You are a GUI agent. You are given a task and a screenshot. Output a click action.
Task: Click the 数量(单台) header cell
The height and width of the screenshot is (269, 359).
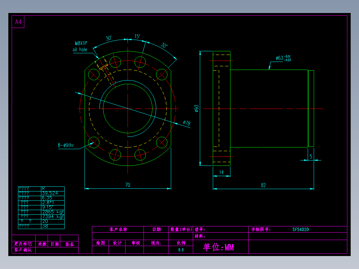(x=181, y=229)
